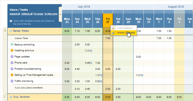The width and height of the screenshot is (193, 101).
Task: Click the August 2018 month header
Action: 176,7
